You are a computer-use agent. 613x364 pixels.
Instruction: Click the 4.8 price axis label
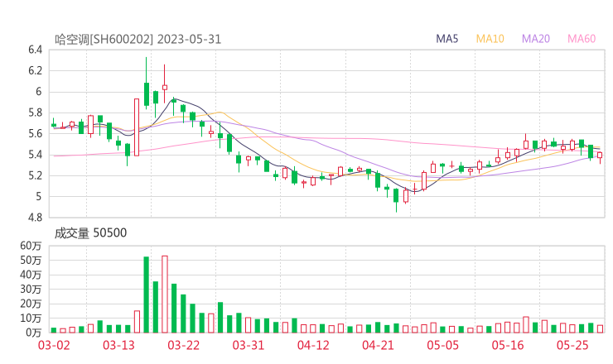coord(35,218)
